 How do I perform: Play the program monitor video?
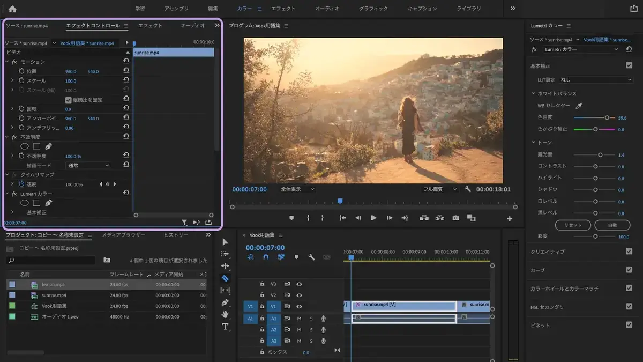coord(373,218)
